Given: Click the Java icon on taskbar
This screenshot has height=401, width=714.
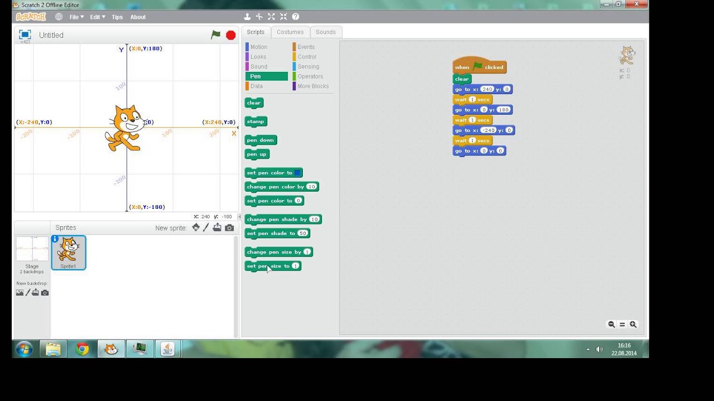Looking at the screenshot, I should 167,349.
